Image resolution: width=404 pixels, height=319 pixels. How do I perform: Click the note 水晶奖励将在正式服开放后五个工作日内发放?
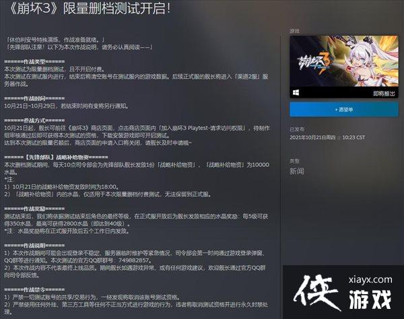(x=67, y=231)
